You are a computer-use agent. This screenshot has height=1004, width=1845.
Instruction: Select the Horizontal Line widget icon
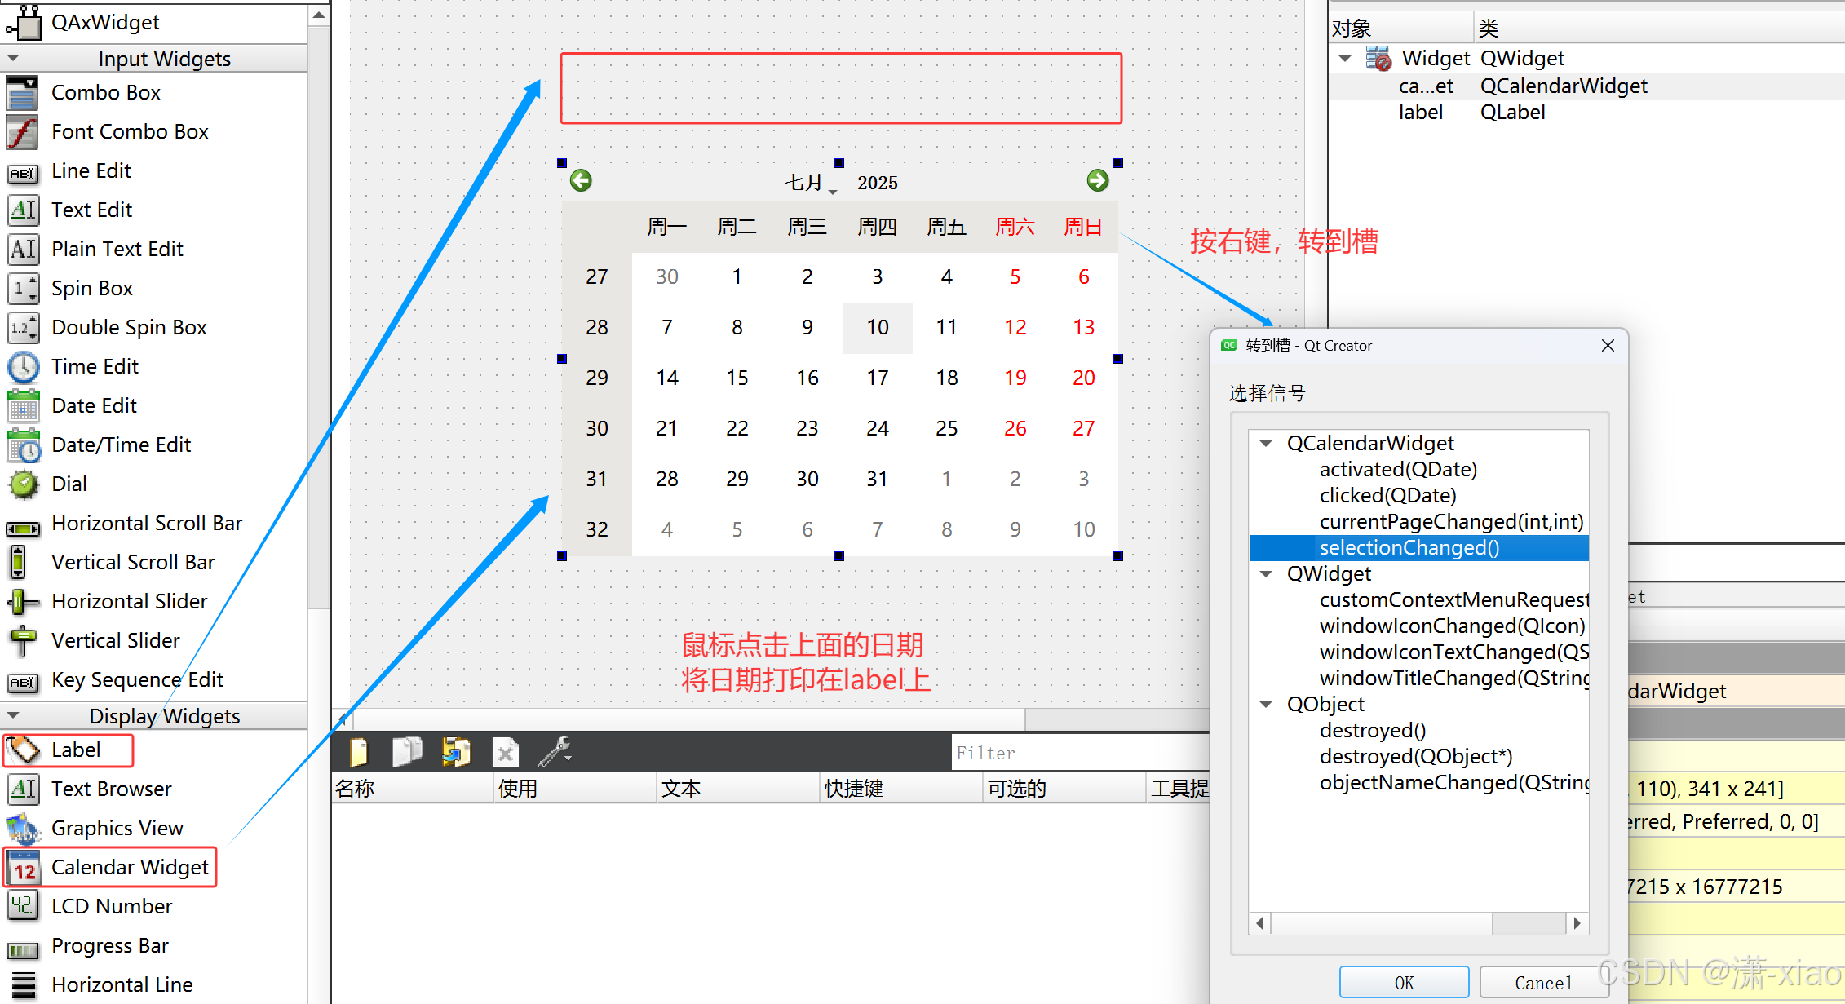[23, 985]
